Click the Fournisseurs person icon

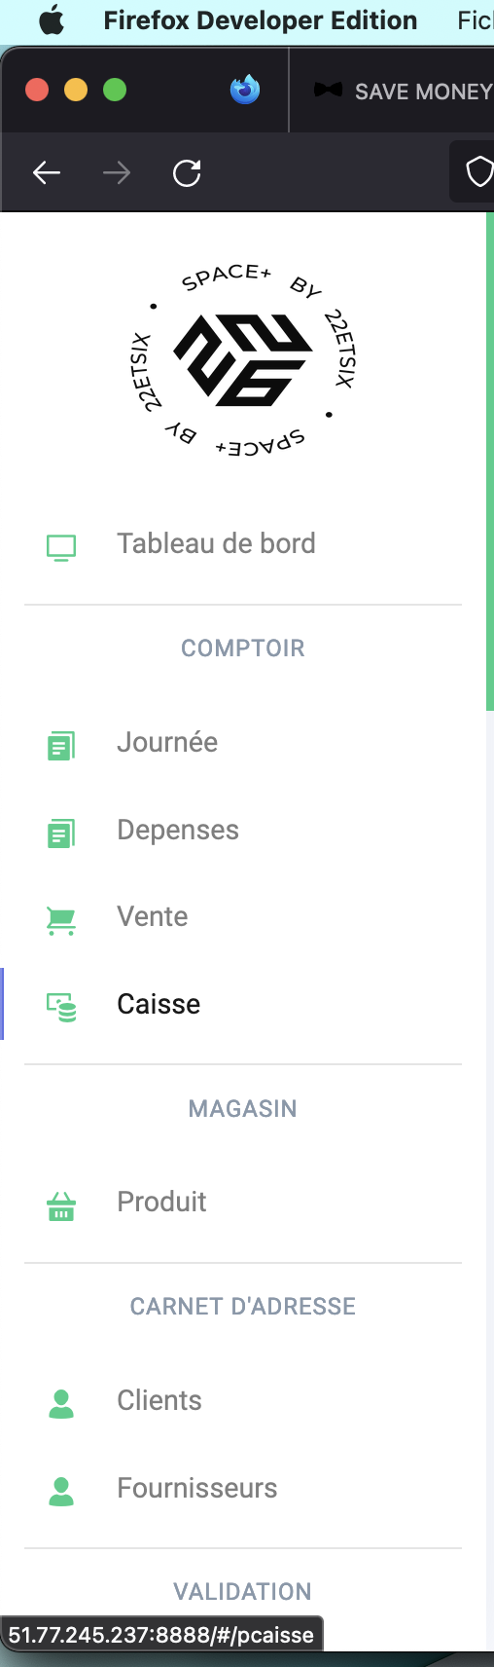61,1491
